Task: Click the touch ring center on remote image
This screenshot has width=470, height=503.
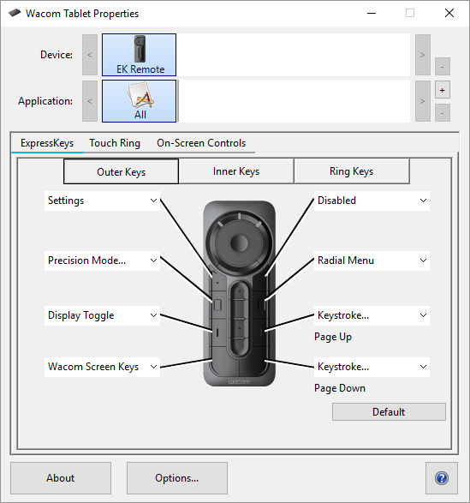Action: point(239,243)
